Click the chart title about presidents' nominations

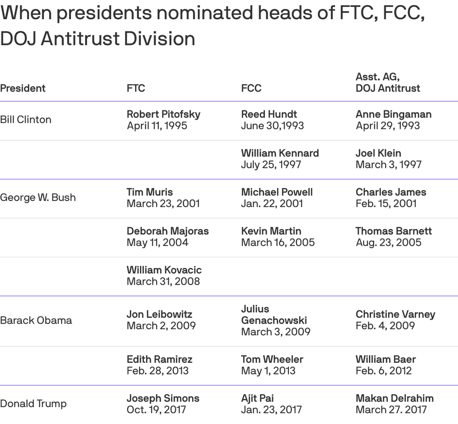coord(213,26)
